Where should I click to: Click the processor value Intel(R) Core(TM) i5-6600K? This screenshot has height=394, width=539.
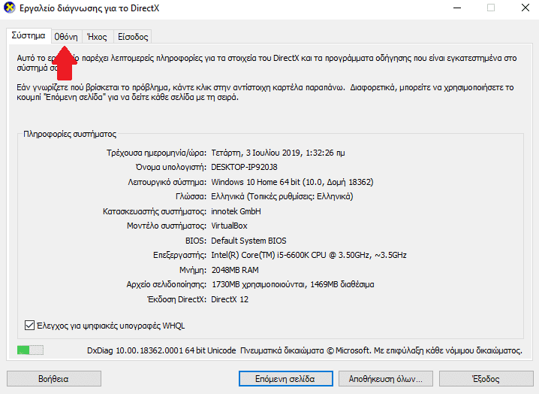(x=261, y=255)
